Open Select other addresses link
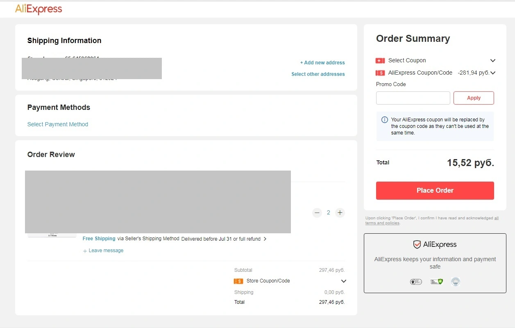515x328 pixels. 318,74
